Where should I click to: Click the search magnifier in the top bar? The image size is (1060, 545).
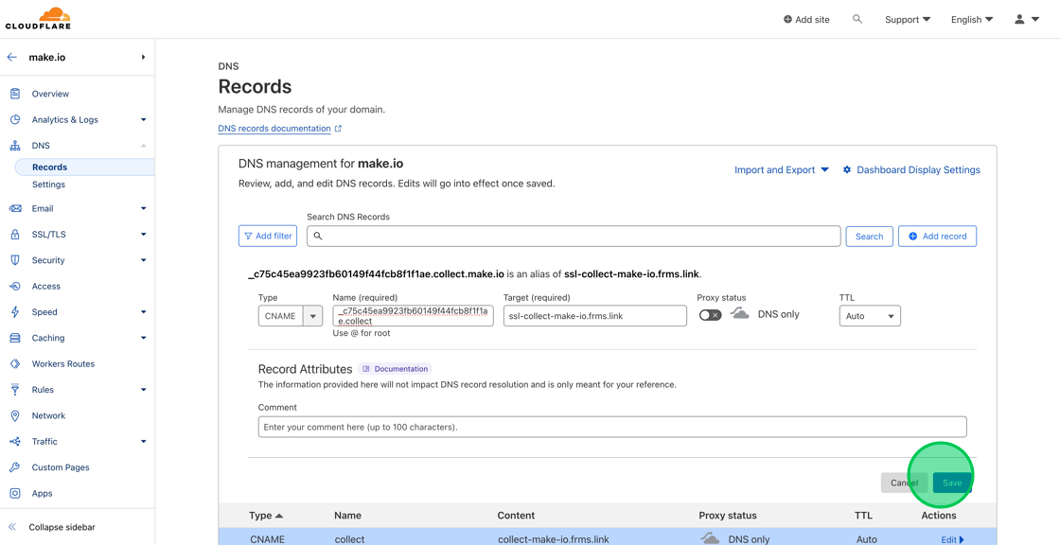tap(857, 18)
